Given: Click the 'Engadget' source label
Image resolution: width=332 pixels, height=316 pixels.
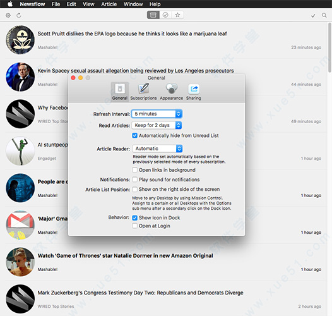Looking at the screenshot, I should pos(47,159).
